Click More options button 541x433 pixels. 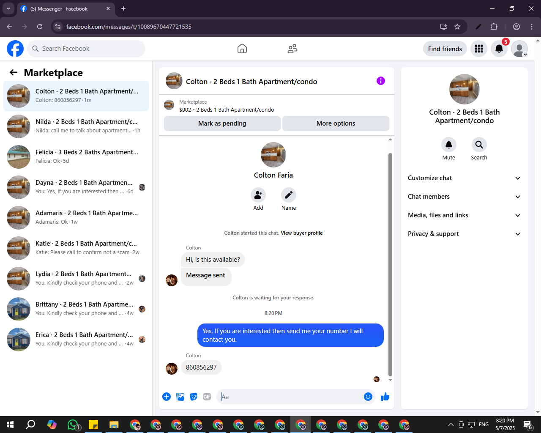click(336, 123)
